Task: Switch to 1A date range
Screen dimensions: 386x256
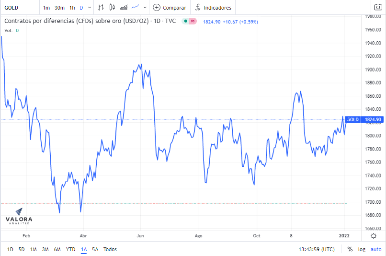Action: [84, 249]
